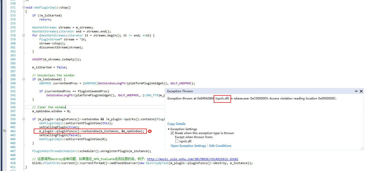Click the red error icon beside setwindow line
The image size is (365, 171).
pyautogui.click(x=150, y=131)
